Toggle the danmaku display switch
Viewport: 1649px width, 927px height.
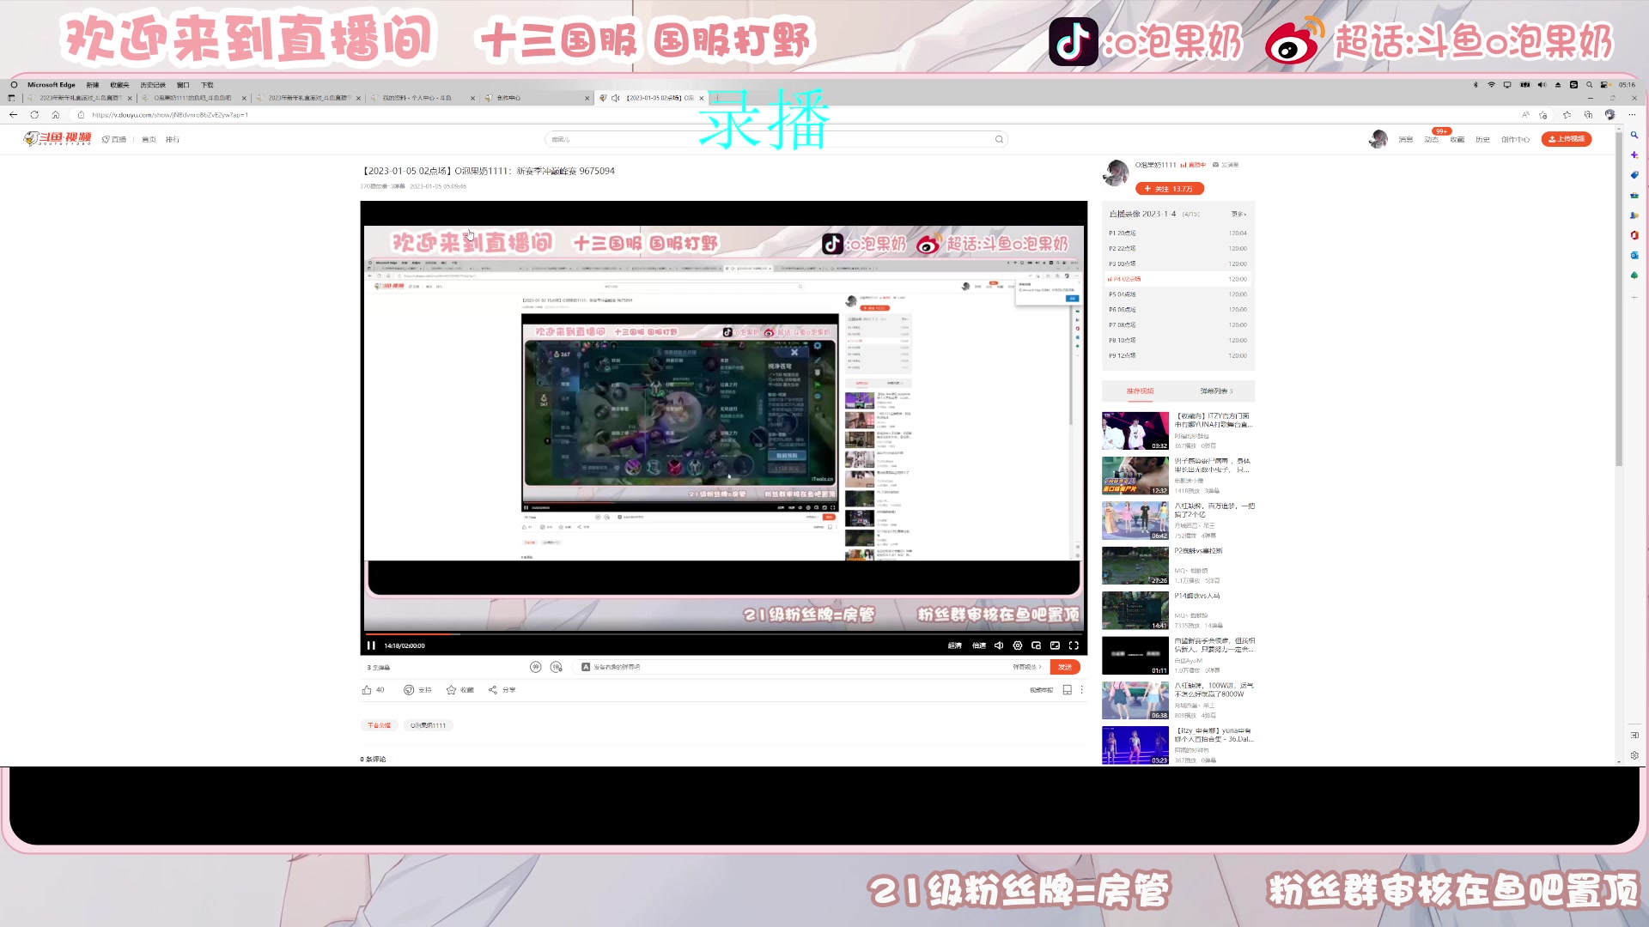(x=537, y=666)
